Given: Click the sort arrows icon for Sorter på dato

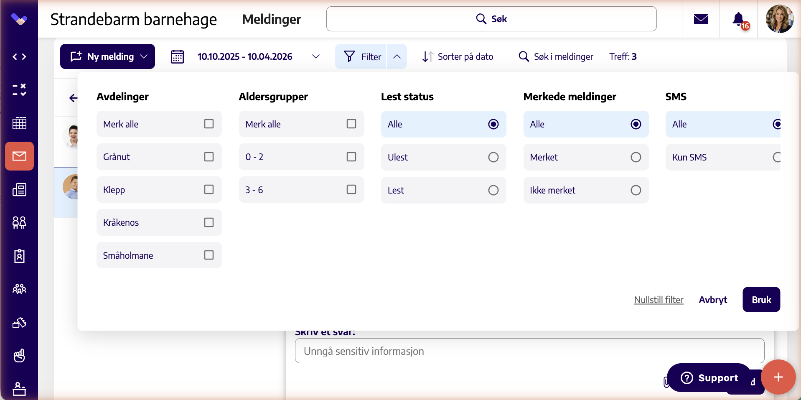Looking at the screenshot, I should (427, 56).
